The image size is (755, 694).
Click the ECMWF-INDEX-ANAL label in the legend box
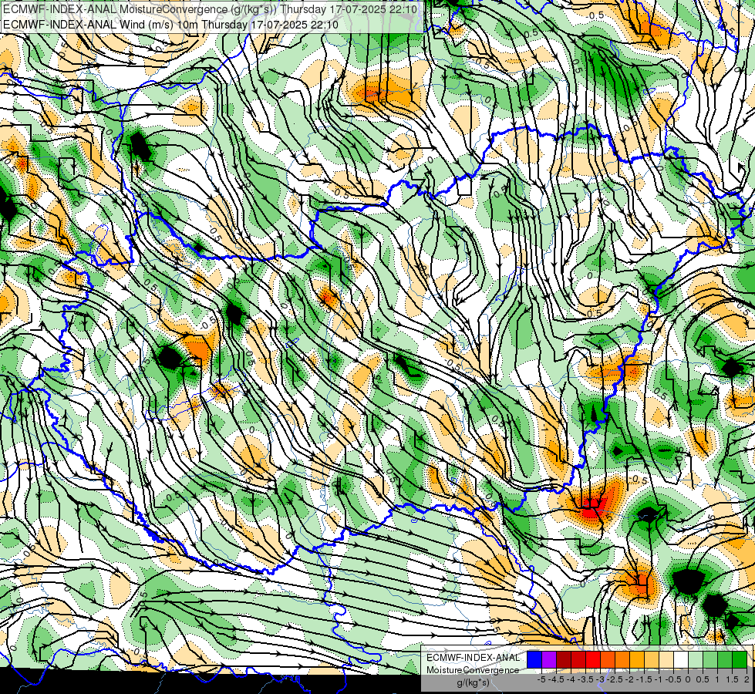point(473,658)
